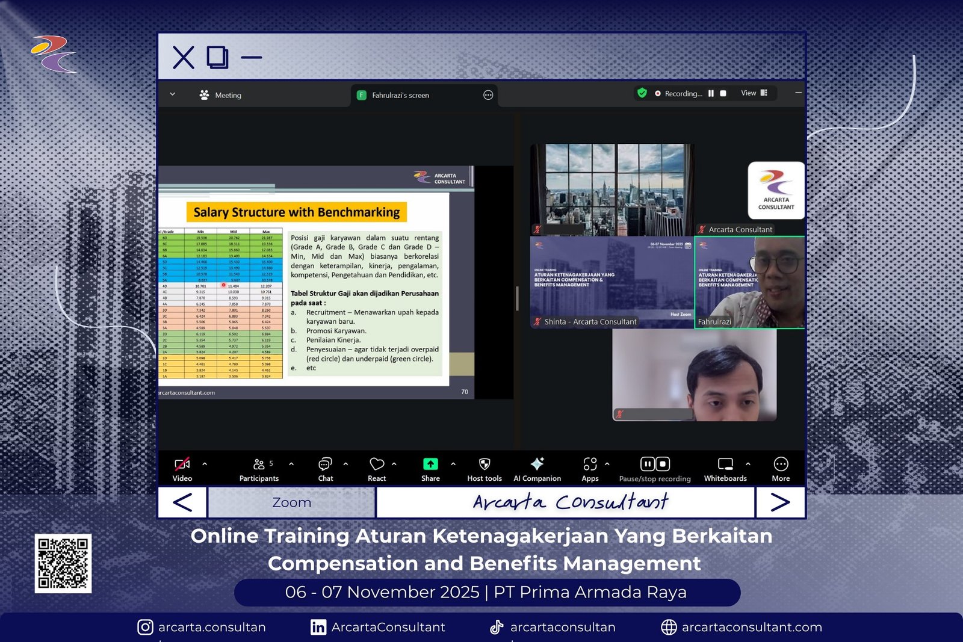Expand the Share options arrow
The width and height of the screenshot is (963, 642).
453,464
